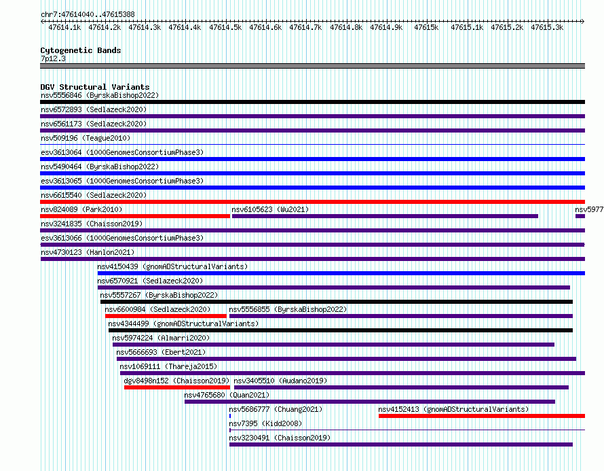Click the purple bar under nsv4765680 (Quan2021)
Viewport: 604px width, 471px height.
[370, 402]
